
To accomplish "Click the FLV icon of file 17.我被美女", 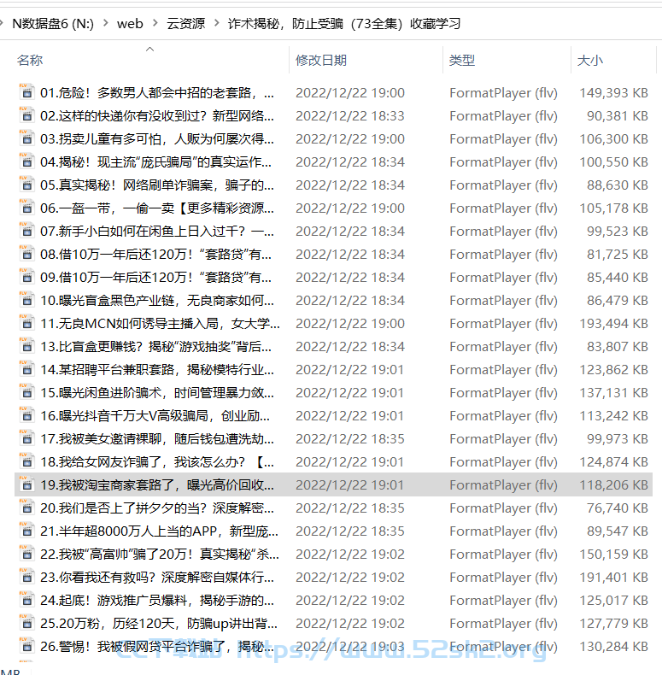I will (26, 438).
